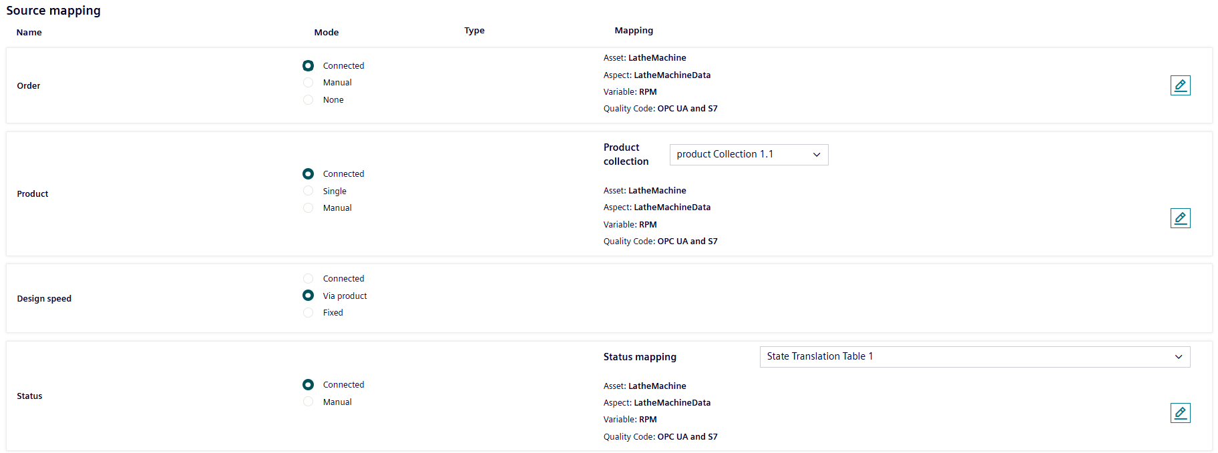
Task: Open the Product collection dropdown
Action: [749, 155]
